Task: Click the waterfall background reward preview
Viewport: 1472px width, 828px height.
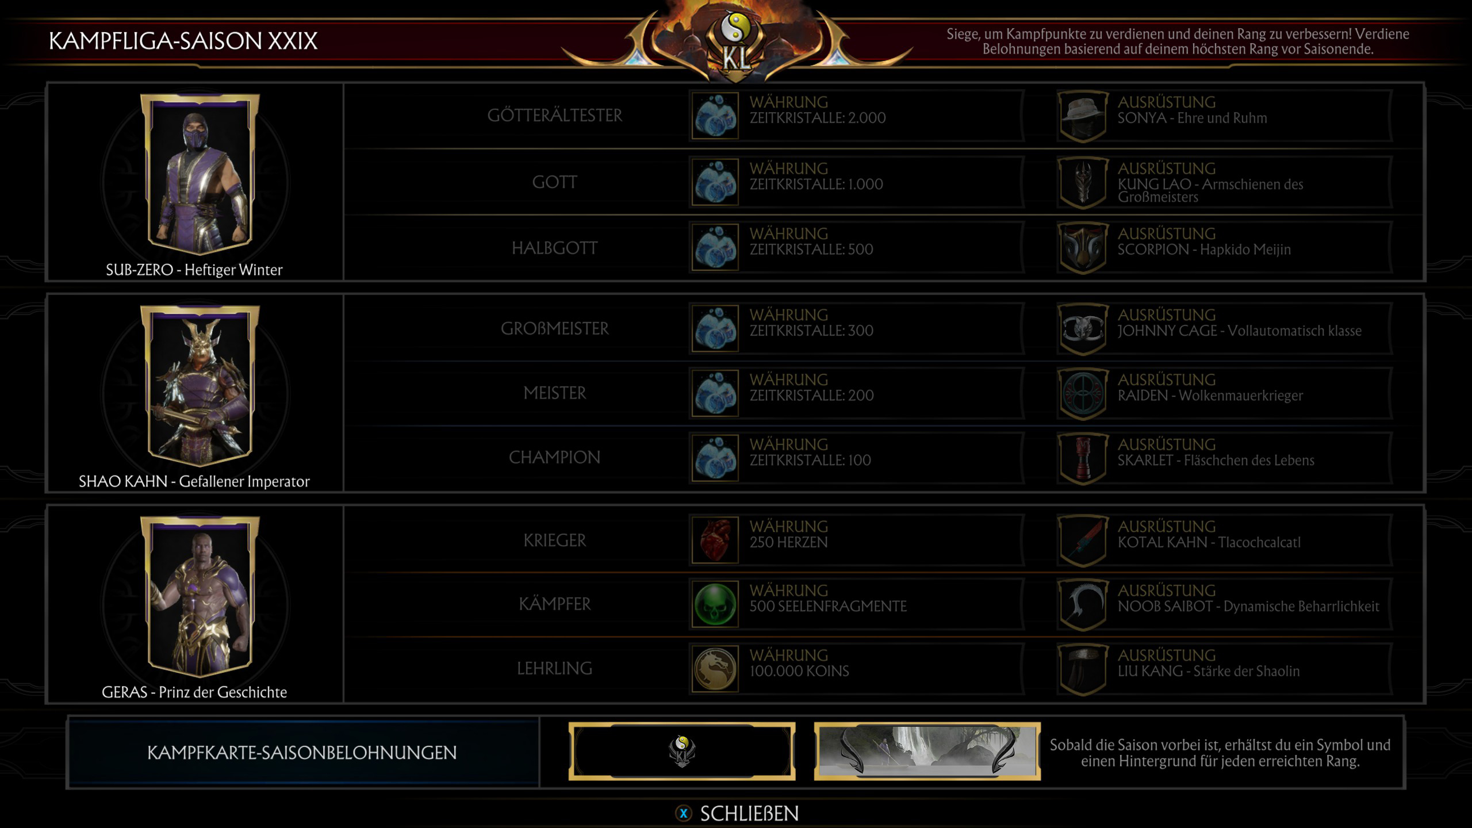Action: [x=927, y=752]
